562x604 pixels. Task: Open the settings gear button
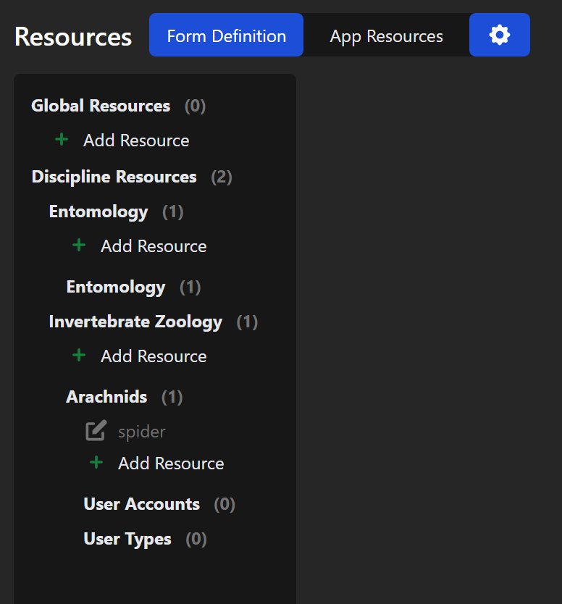499,35
